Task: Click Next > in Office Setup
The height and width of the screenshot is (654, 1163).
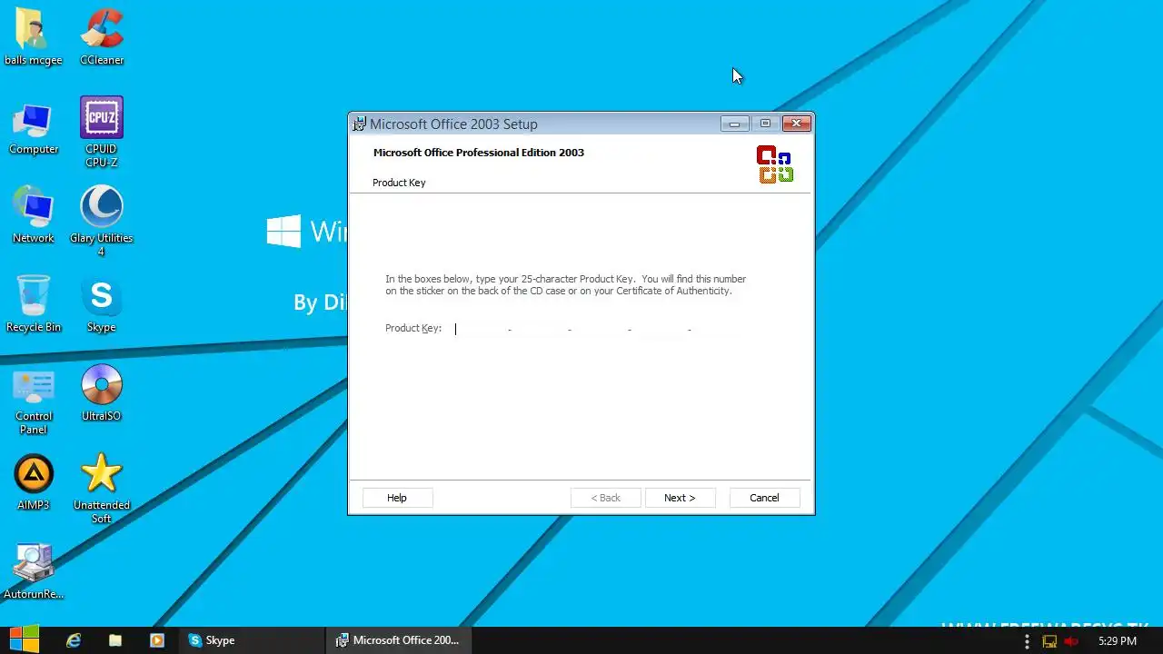Action: [680, 498]
